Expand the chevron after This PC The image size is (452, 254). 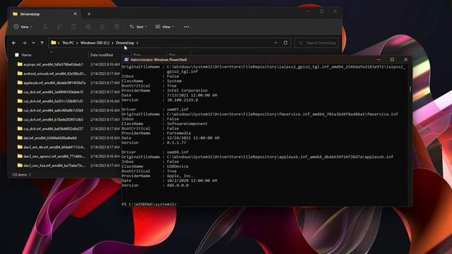click(x=77, y=42)
